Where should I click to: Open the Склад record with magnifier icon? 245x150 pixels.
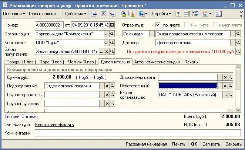[238, 34]
